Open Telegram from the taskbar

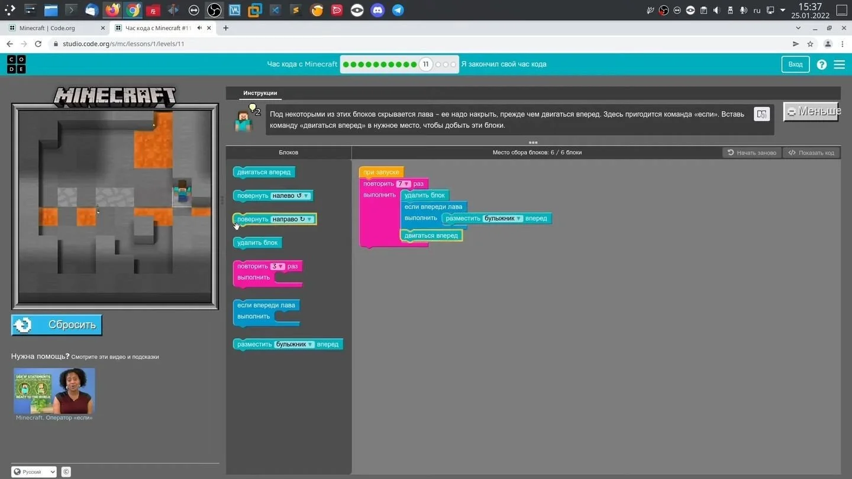coord(398,10)
